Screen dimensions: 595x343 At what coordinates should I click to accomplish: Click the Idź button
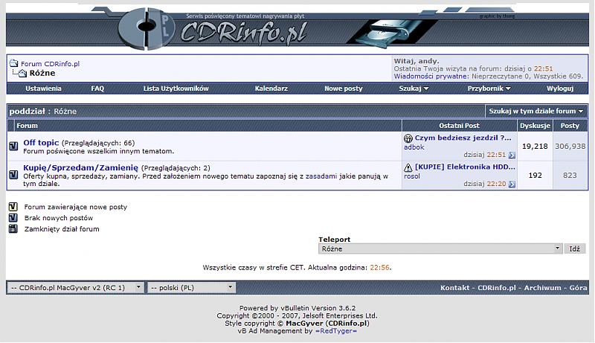(574, 249)
